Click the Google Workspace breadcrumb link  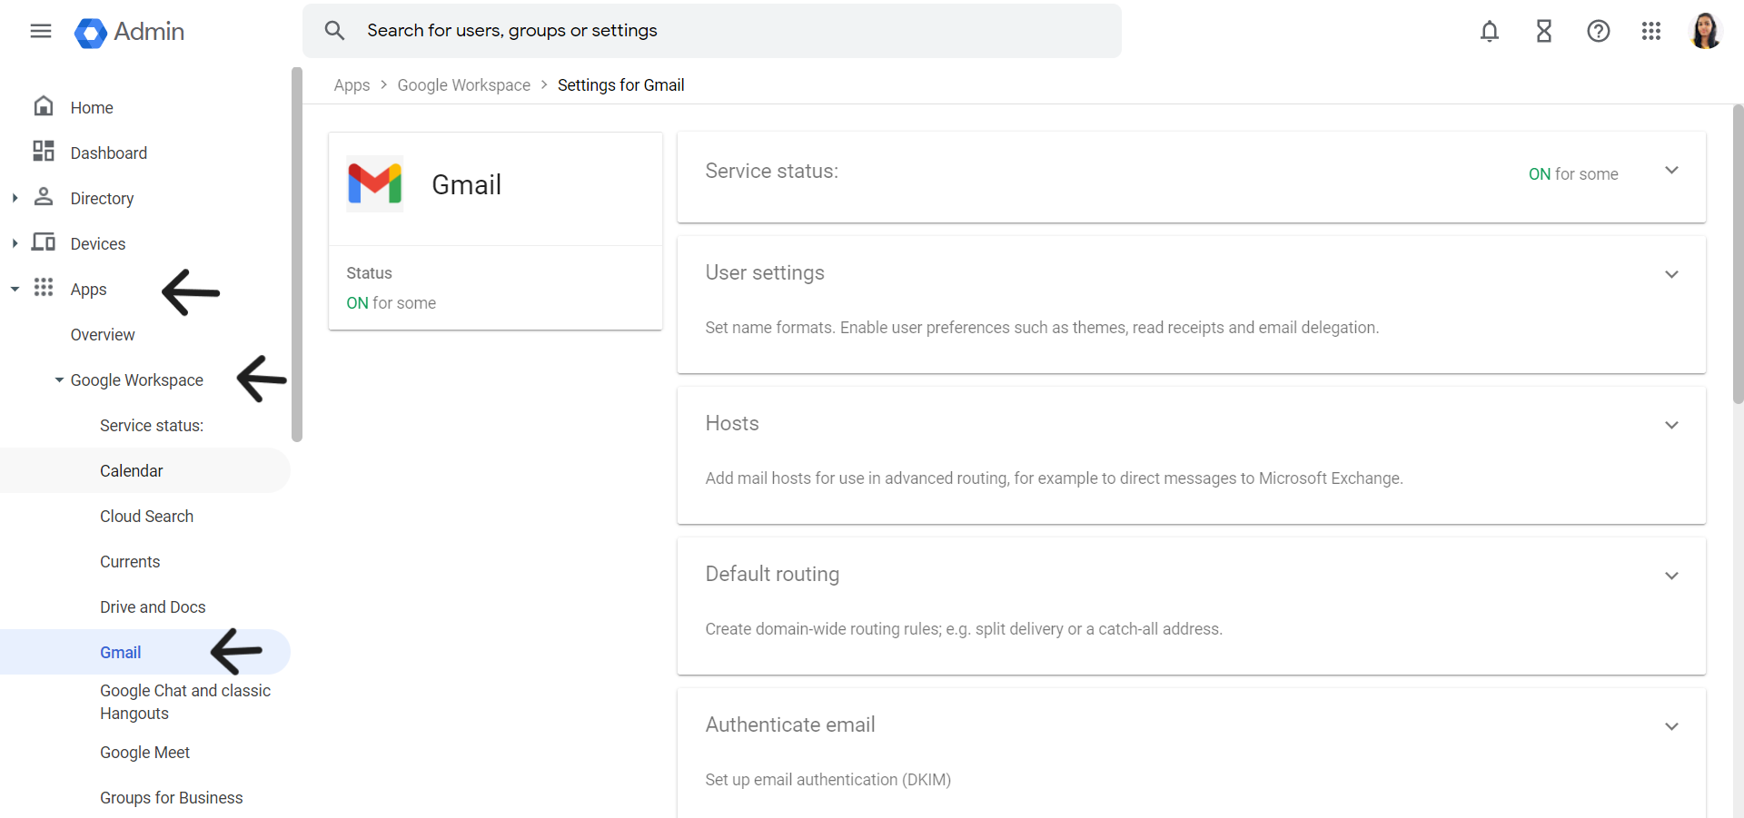click(464, 85)
